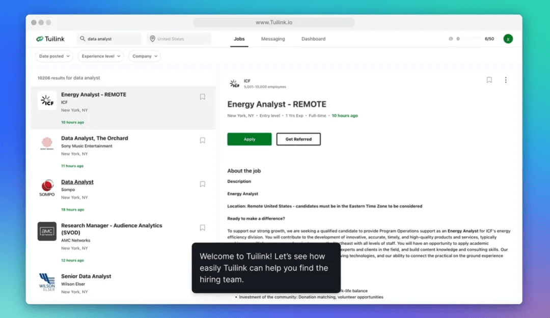Click the Sompo company logo
The height and width of the screenshot is (318, 550).
click(x=47, y=188)
